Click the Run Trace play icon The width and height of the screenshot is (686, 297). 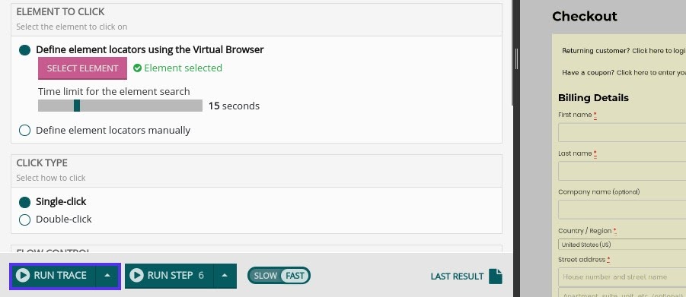23,275
